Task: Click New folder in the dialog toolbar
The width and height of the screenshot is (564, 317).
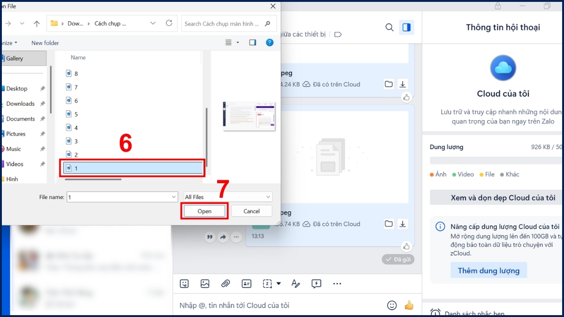Action: (45, 42)
